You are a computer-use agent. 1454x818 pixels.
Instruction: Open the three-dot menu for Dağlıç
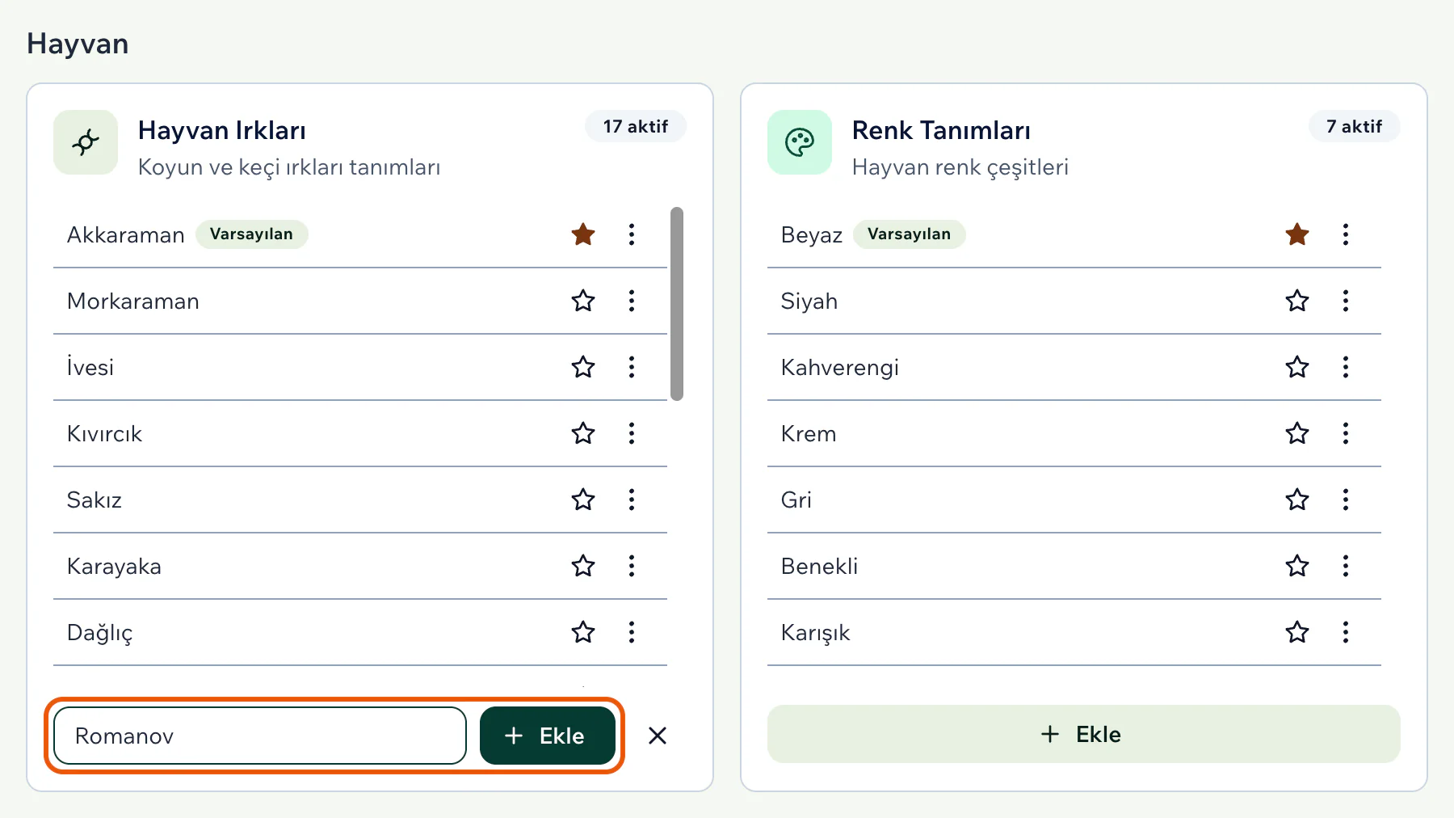point(632,632)
